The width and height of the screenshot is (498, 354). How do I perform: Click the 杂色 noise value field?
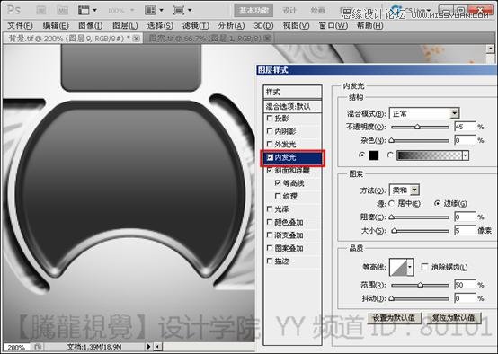coord(465,140)
